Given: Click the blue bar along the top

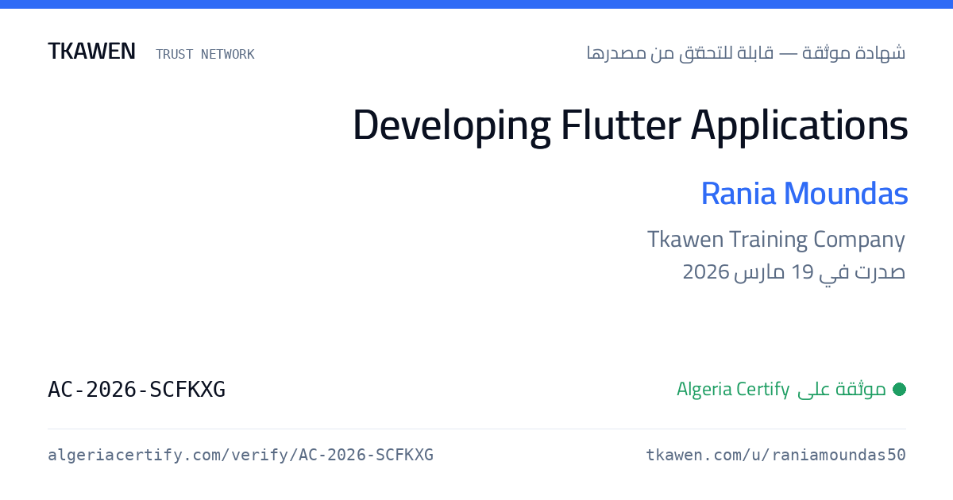Looking at the screenshot, I should (x=476, y=4).
